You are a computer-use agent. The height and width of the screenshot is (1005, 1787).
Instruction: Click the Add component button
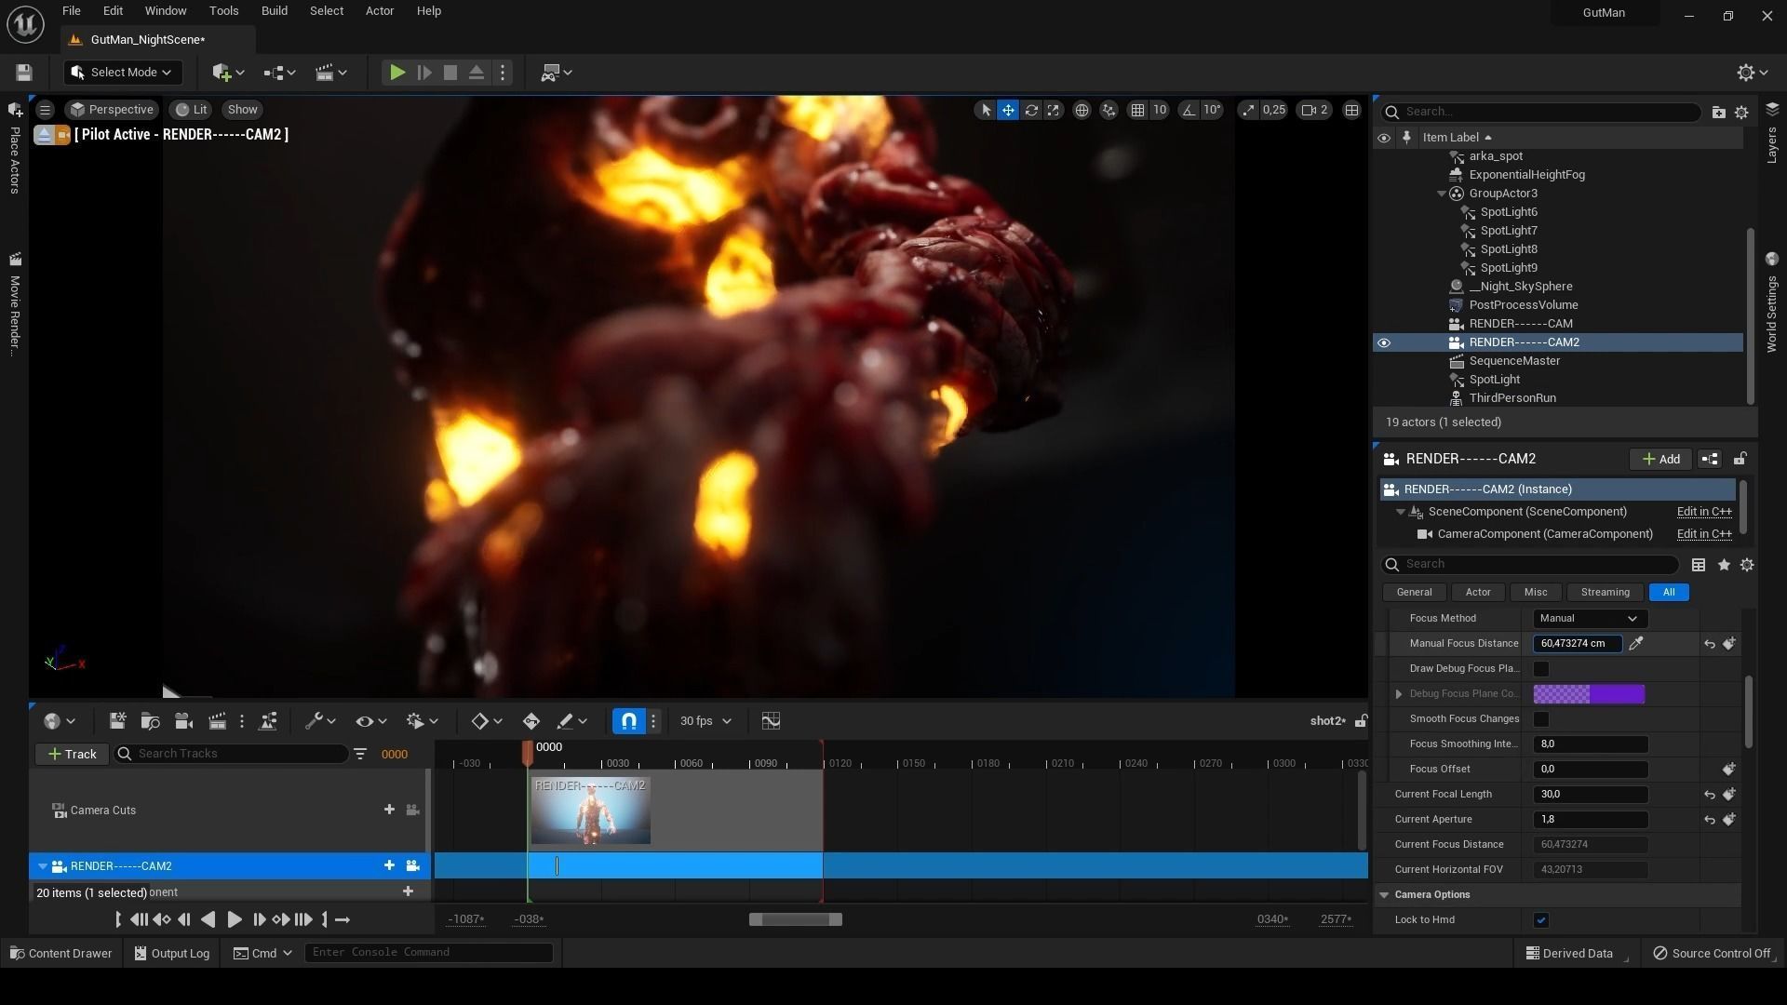1660,459
